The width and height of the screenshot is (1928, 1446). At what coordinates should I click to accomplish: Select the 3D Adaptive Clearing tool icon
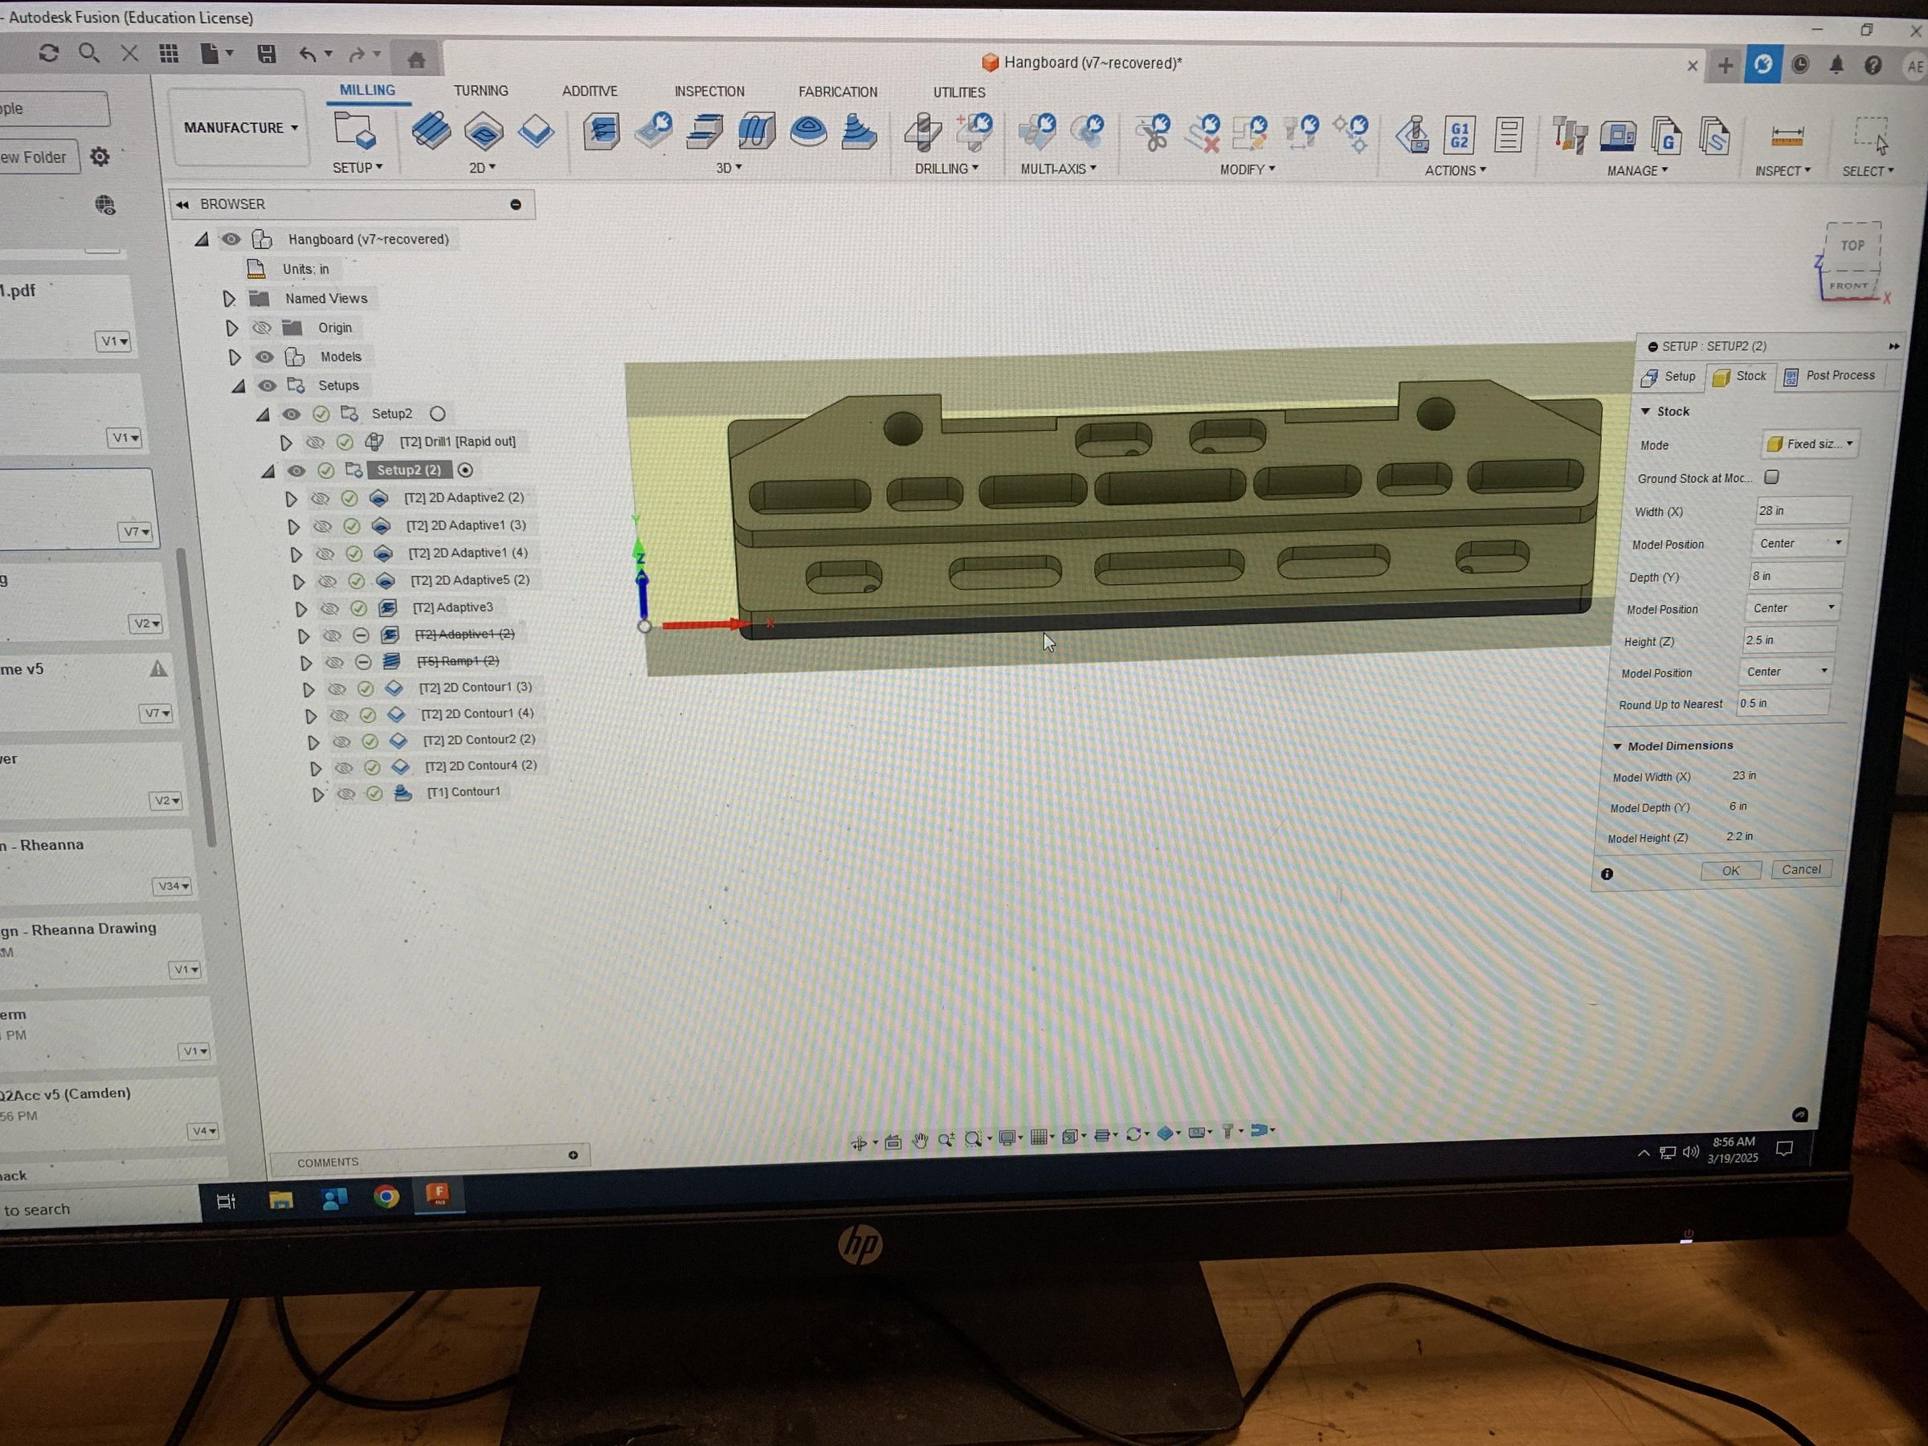click(602, 132)
